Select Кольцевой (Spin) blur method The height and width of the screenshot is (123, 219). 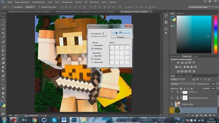pos(92,45)
